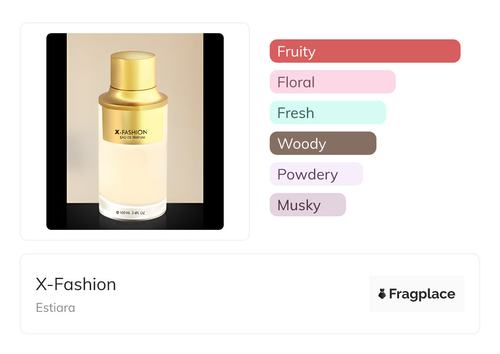Pick the Woody accord bar
Screen dimensions: 500x354
pos(323,143)
